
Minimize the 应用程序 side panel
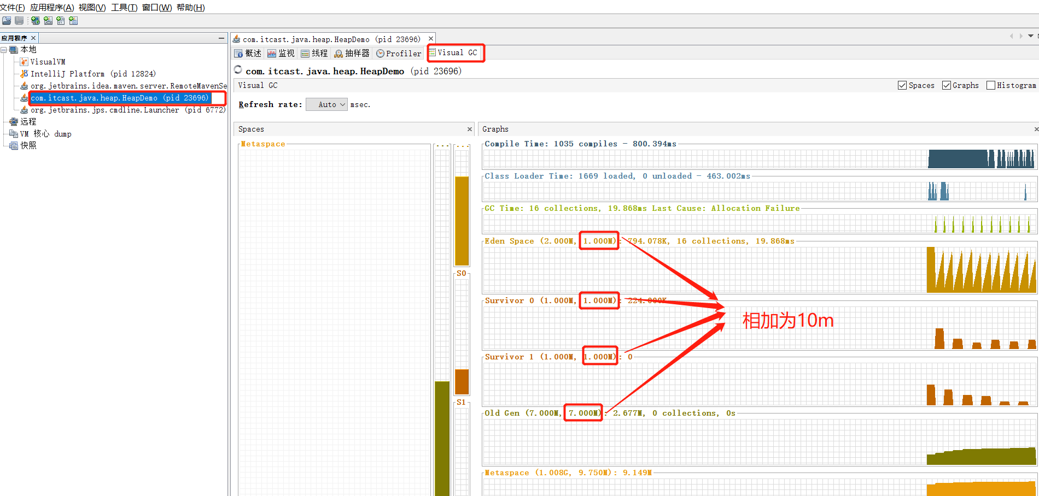[221, 38]
